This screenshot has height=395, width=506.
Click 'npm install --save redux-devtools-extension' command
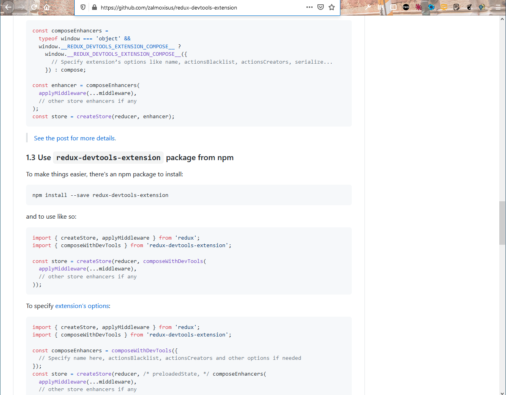pyautogui.click(x=100, y=195)
